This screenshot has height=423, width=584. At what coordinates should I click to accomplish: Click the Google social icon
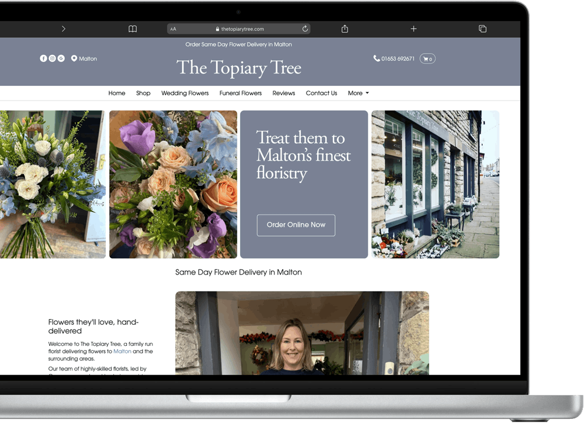(x=61, y=58)
